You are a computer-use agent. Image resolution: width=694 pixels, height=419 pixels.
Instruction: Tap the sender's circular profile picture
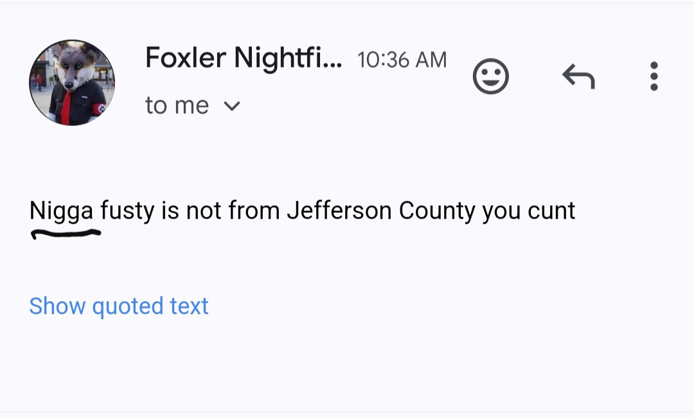(72, 83)
